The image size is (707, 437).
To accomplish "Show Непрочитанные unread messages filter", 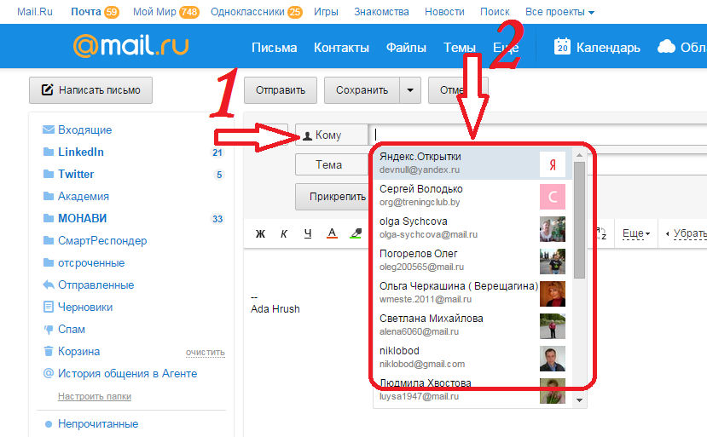I will pyautogui.click(x=98, y=424).
